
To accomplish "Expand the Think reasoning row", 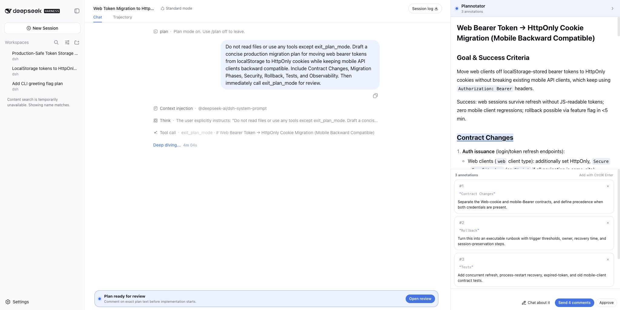I will pyautogui.click(x=265, y=120).
